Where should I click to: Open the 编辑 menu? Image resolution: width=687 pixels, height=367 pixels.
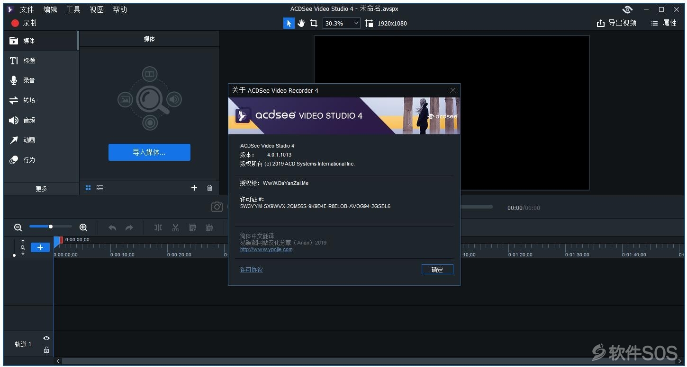click(x=50, y=9)
